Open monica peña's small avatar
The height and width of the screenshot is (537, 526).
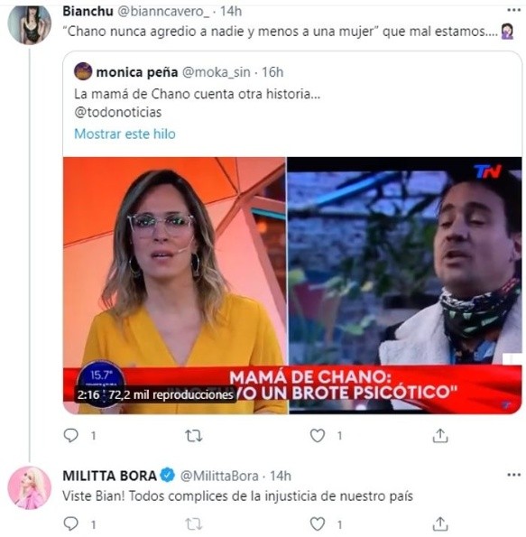(83, 71)
